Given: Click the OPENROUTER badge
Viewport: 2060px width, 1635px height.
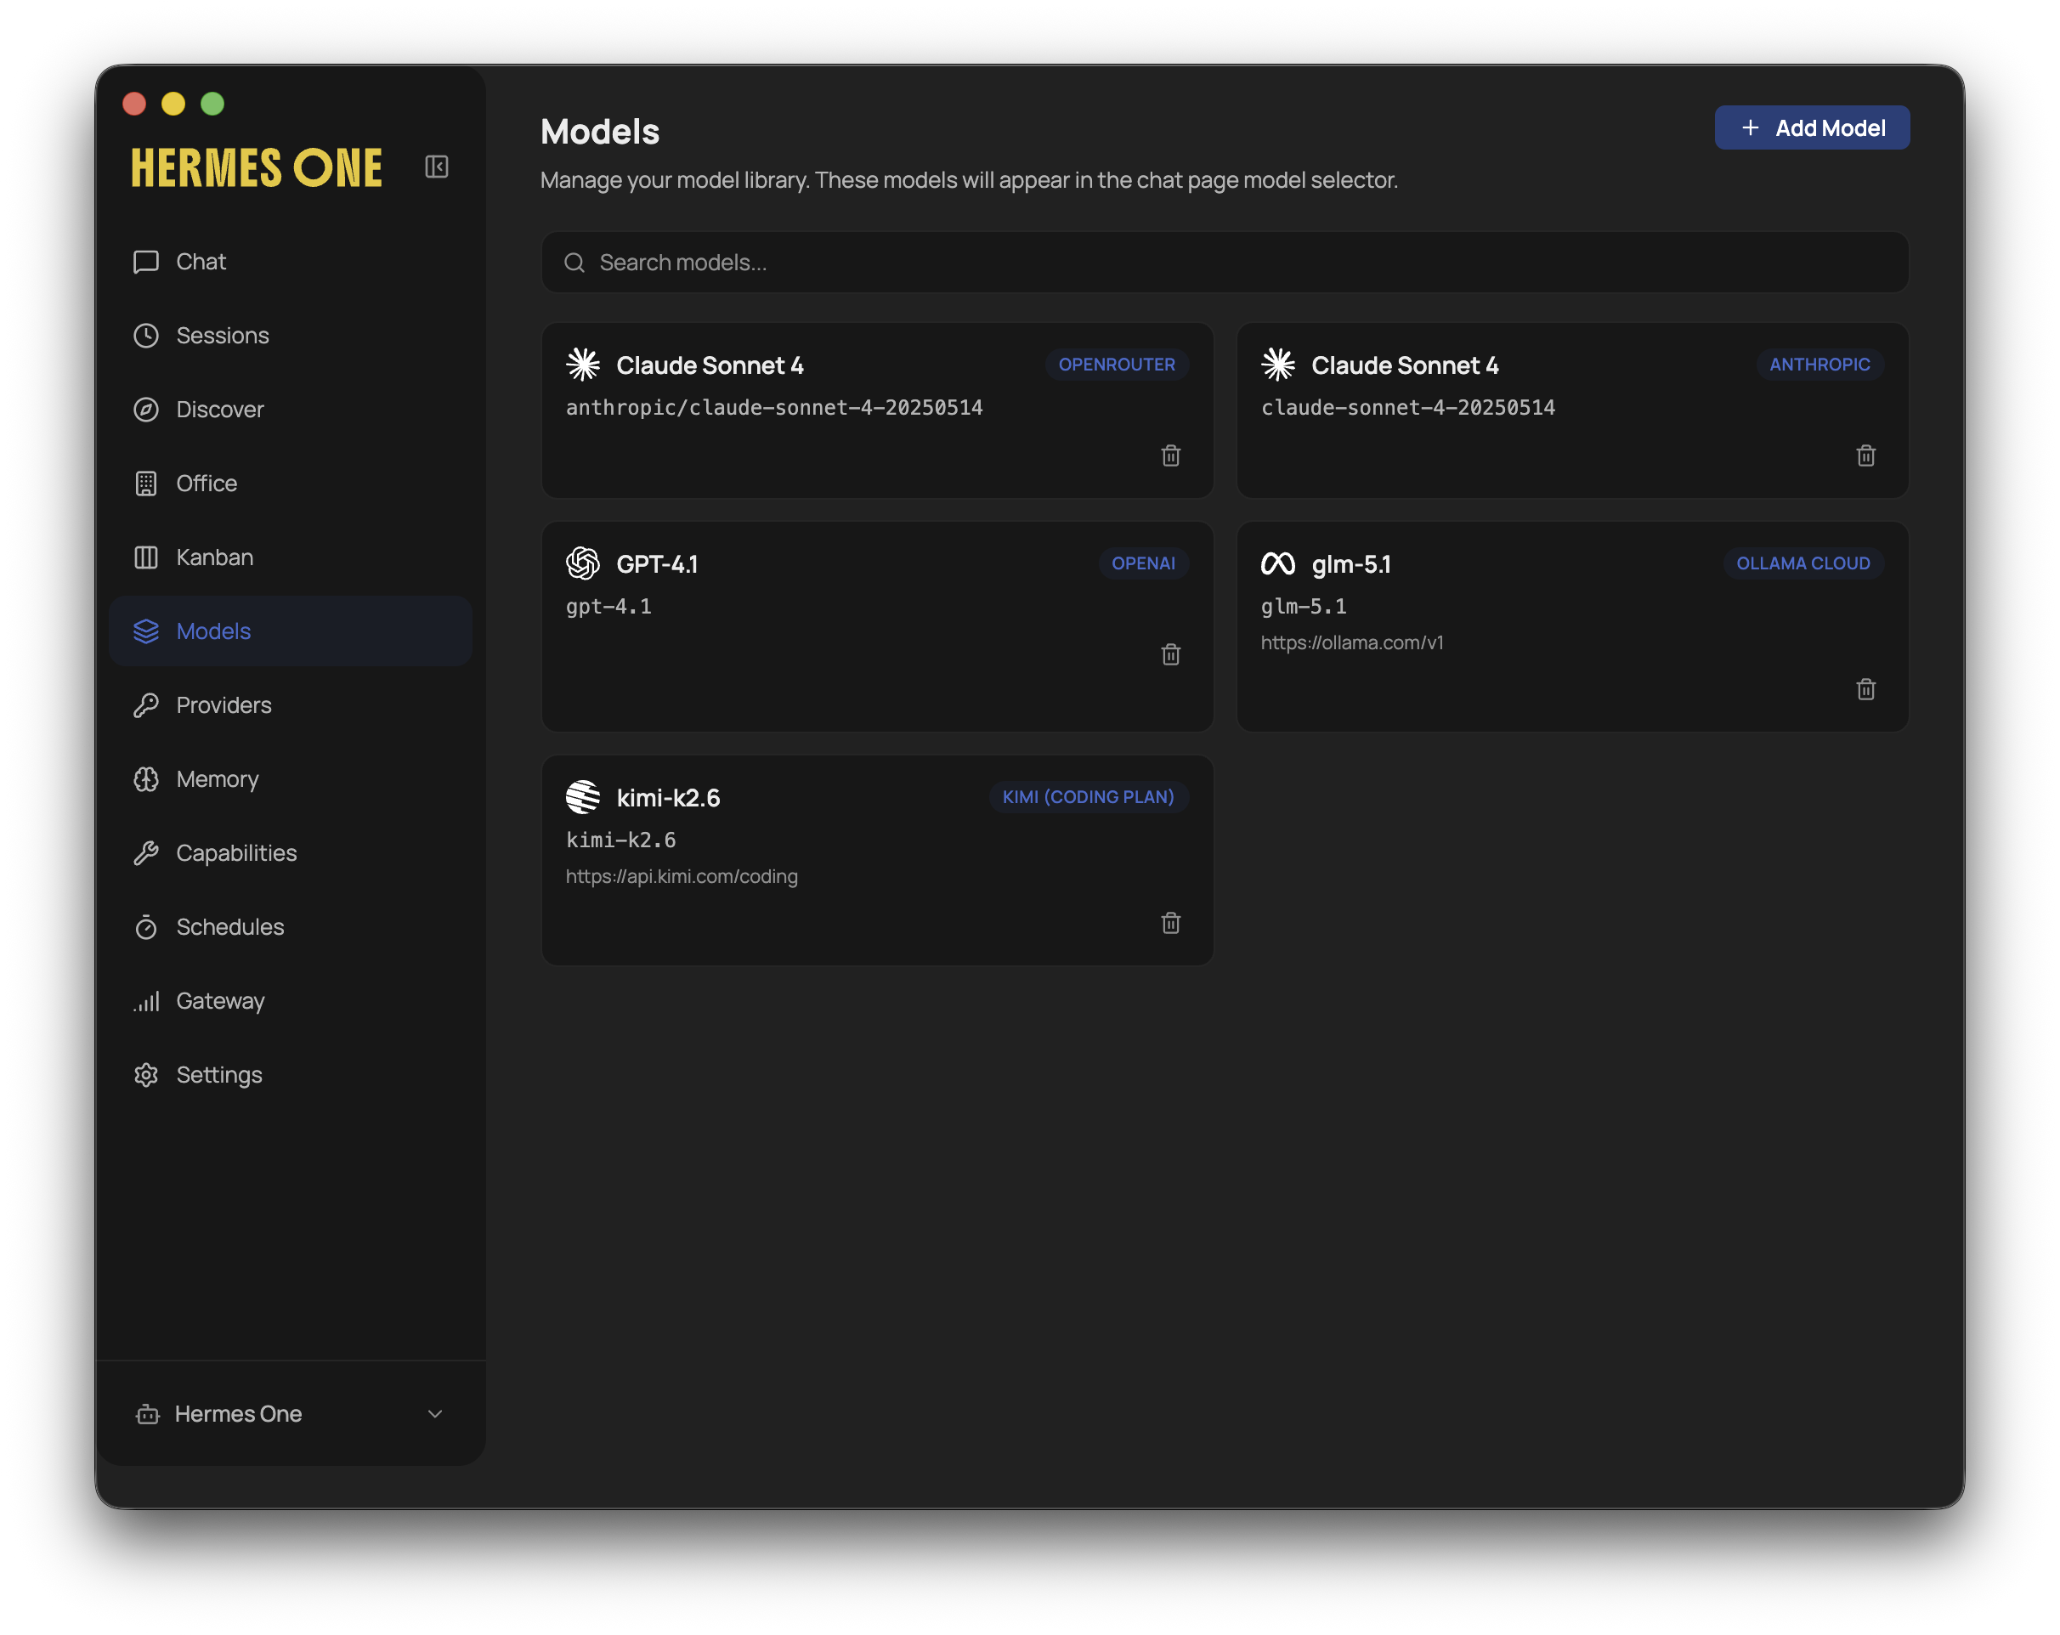Looking at the screenshot, I should click(x=1116, y=364).
